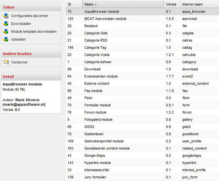Image resolution: width=219 pixels, height=181 pixels.
Task: Select the Categorie Vubis row
Action: click(143, 55)
